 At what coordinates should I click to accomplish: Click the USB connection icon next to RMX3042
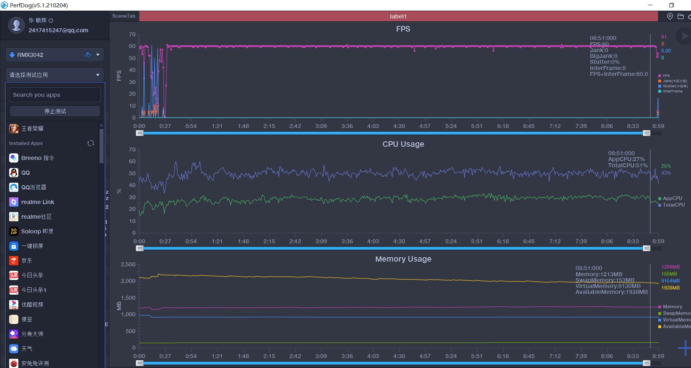88,55
